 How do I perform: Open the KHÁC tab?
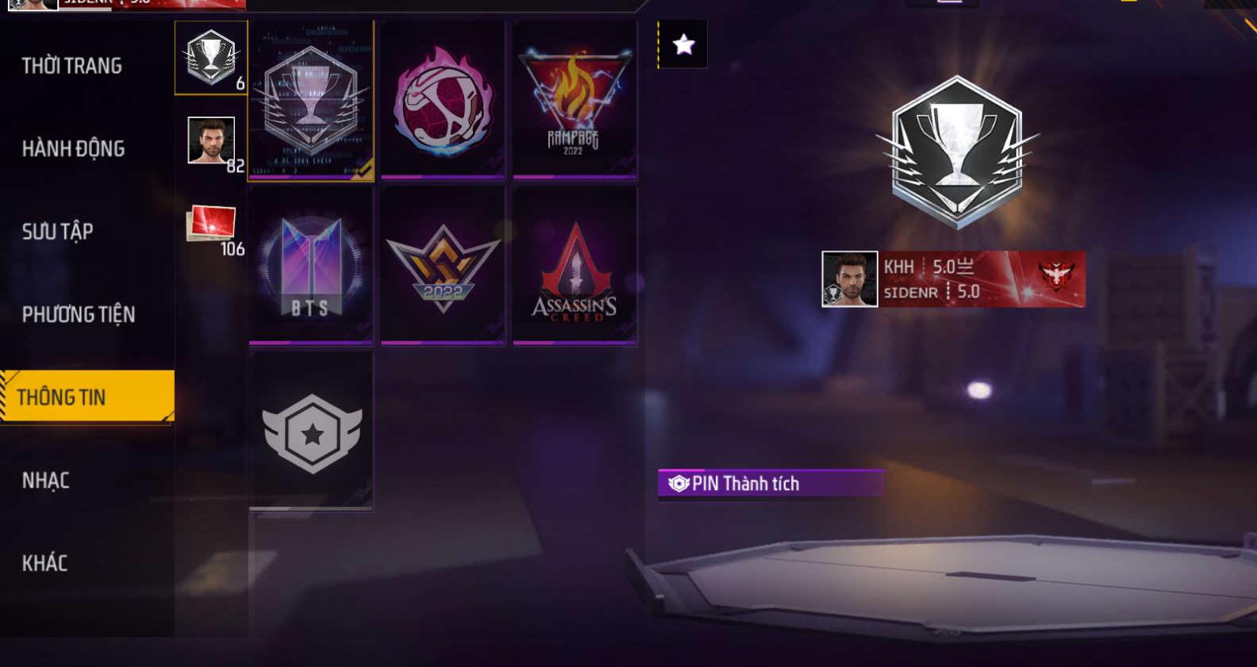point(45,563)
